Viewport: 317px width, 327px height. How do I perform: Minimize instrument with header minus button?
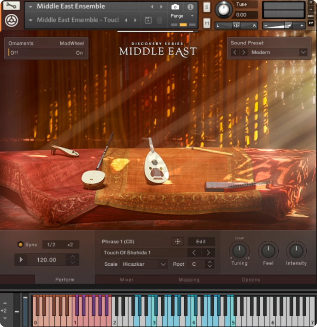pyautogui.click(x=311, y=9)
